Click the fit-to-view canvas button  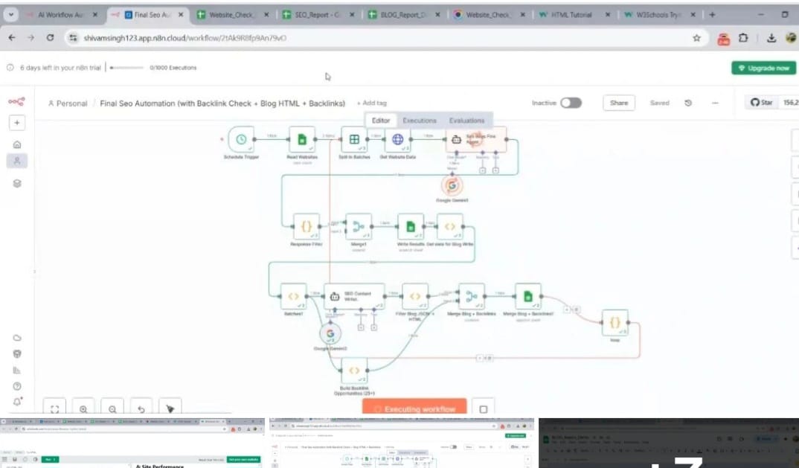[x=54, y=408]
